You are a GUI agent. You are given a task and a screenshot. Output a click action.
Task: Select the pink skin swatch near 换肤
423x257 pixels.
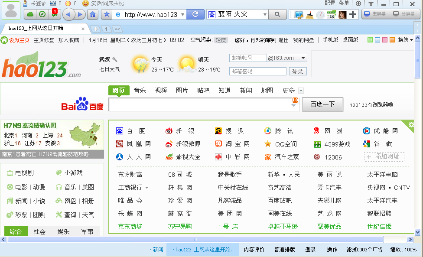pyautogui.click(x=386, y=39)
